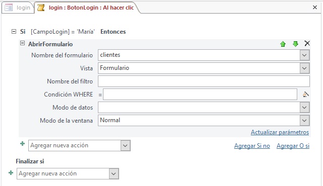Click the Condición WHERE input field
The image size is (323, 186).
point(200,95)
